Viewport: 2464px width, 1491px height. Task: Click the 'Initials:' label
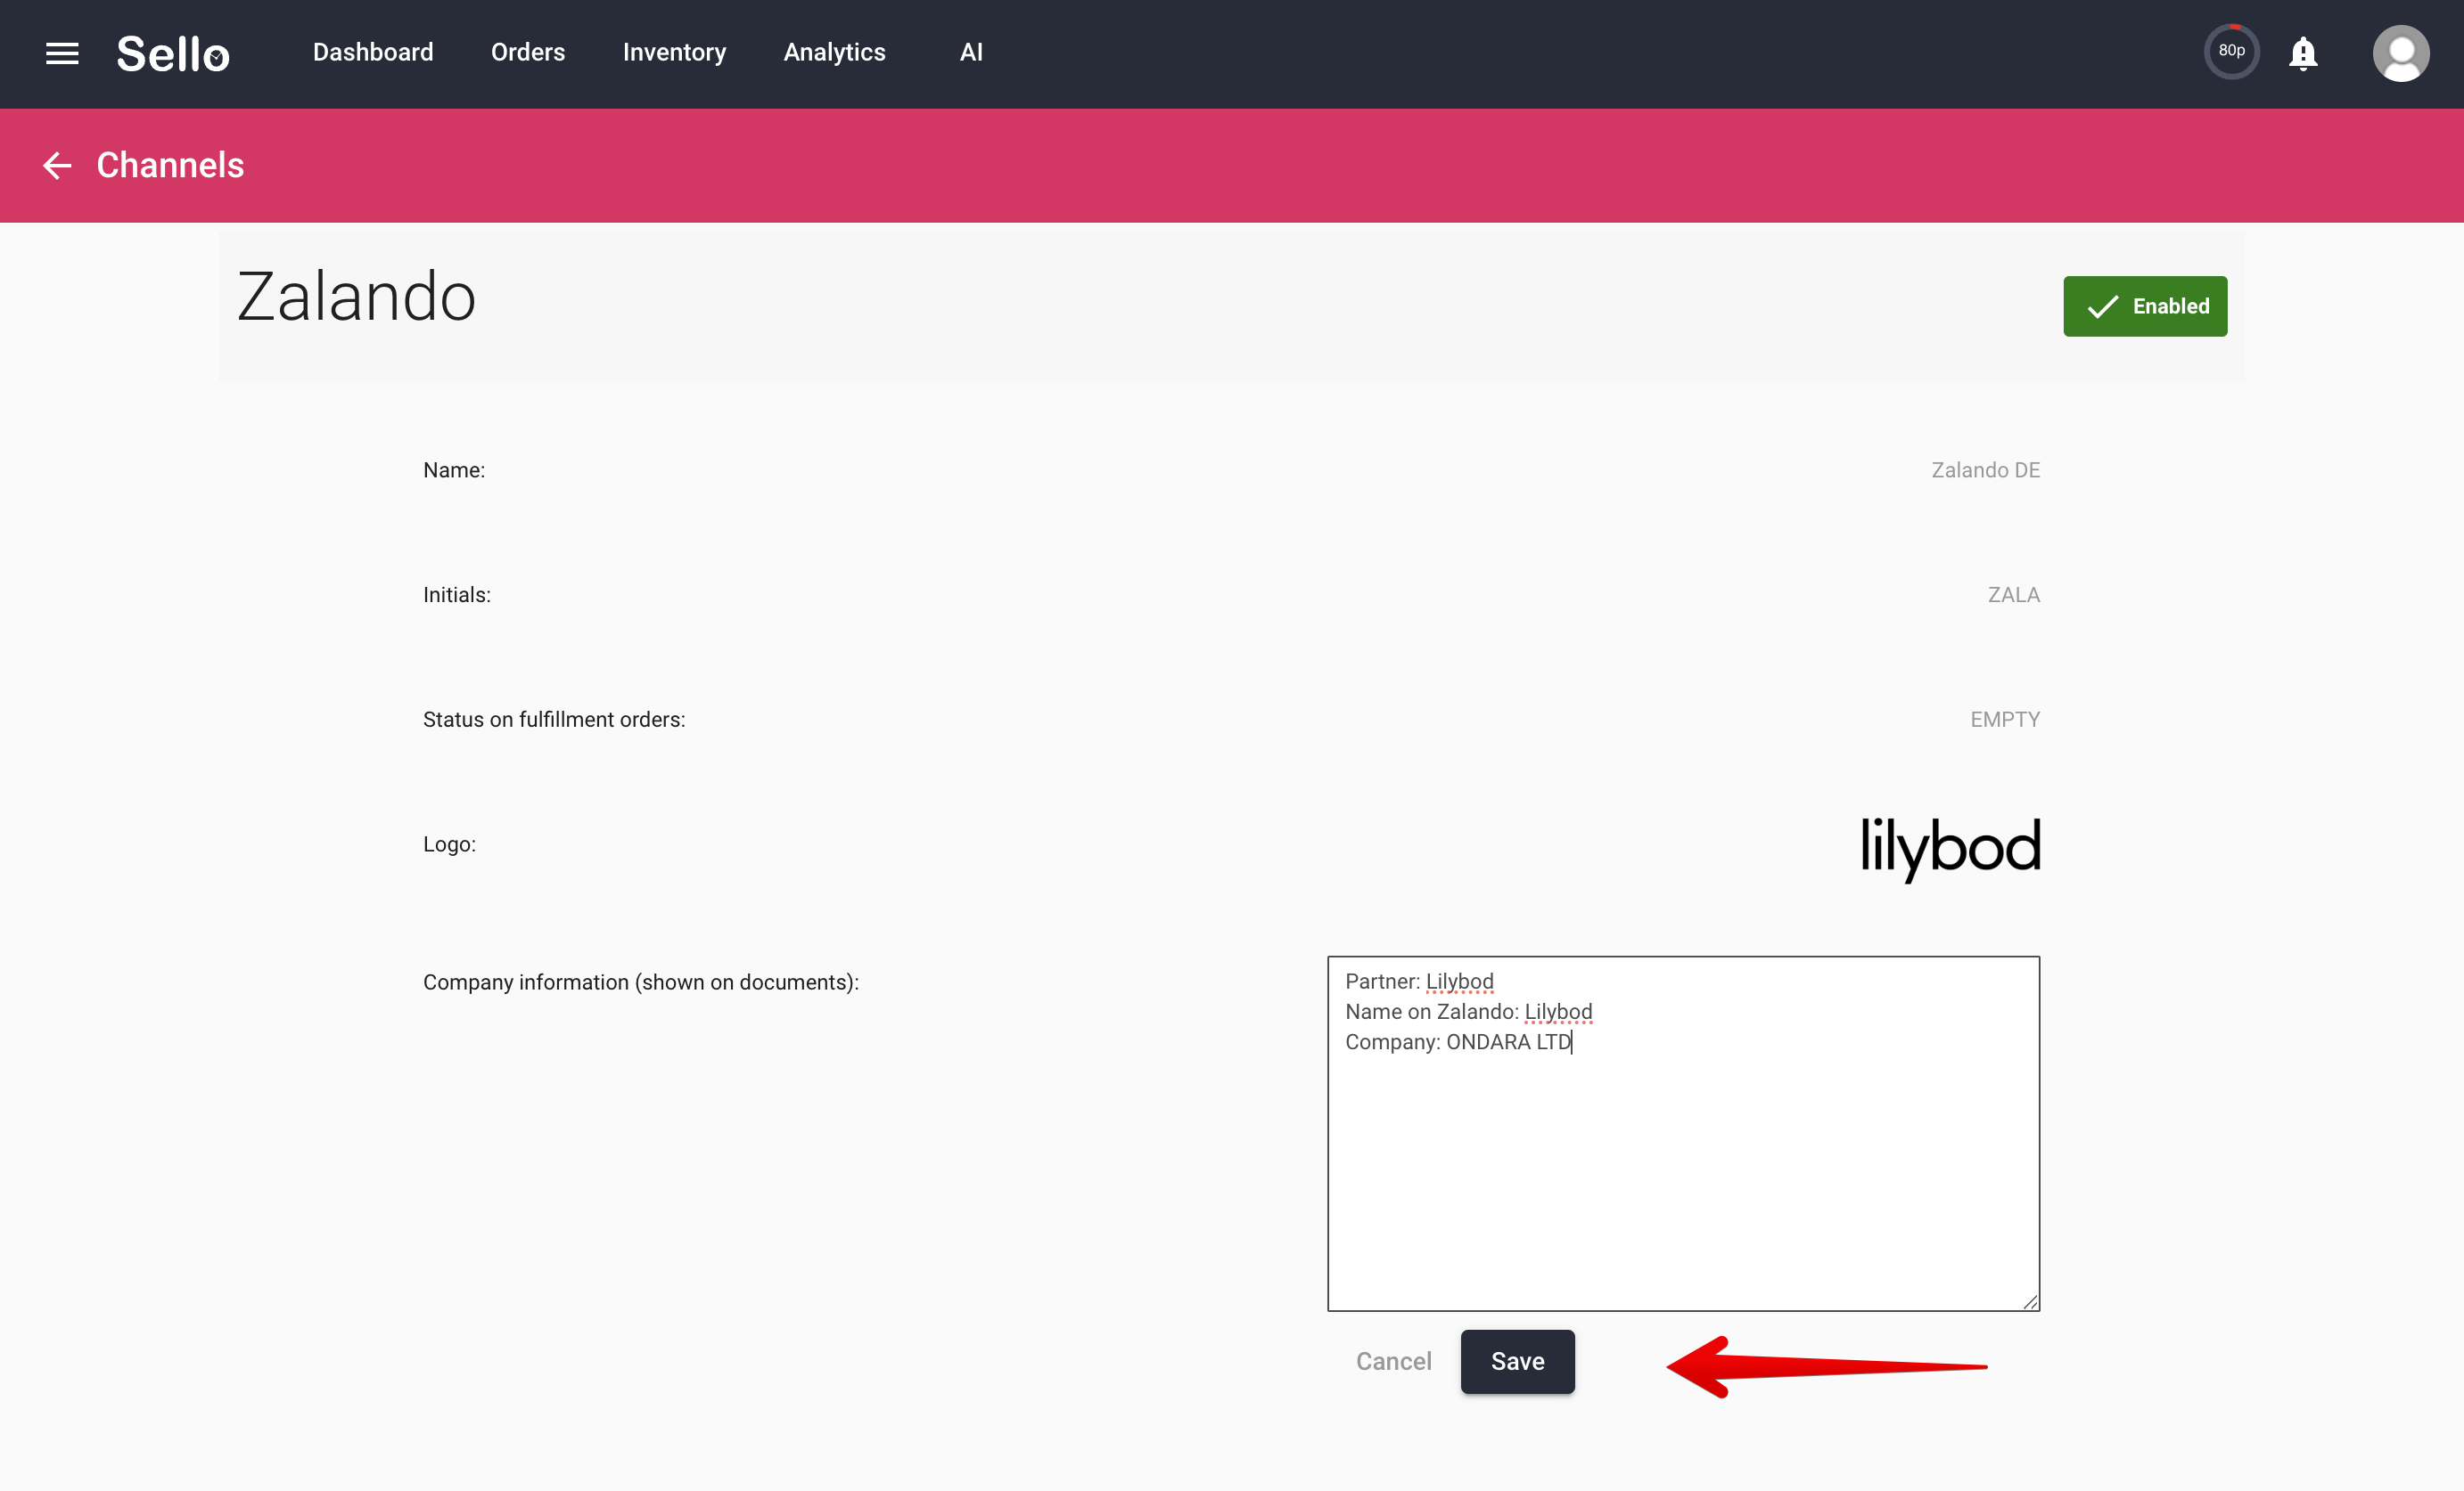point(456,595)
